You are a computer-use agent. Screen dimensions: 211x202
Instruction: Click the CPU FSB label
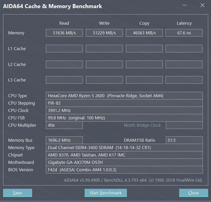[16, 118]
